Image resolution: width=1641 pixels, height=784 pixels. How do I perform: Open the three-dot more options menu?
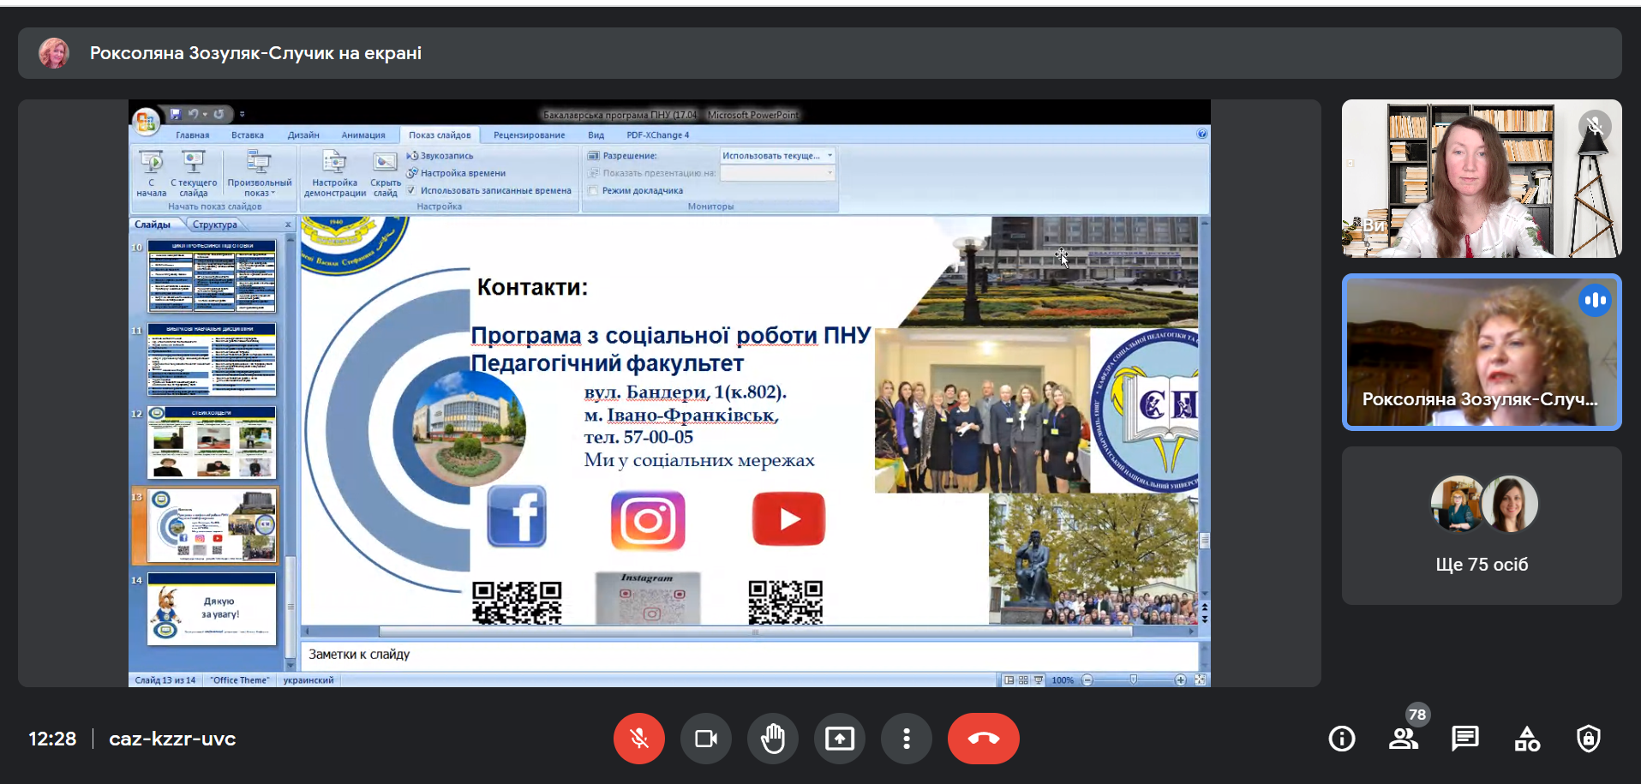[906, 739]
